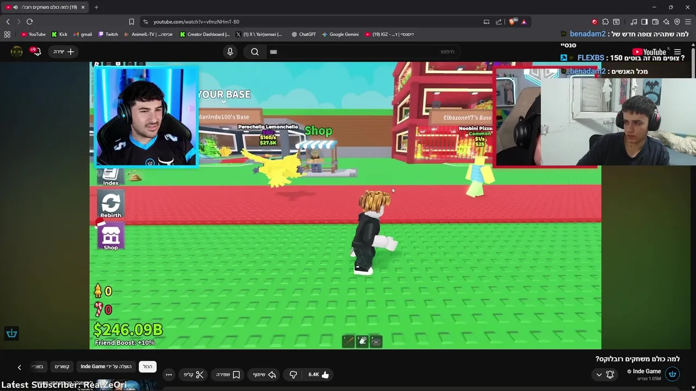Share the video
The image size is (696, 391).
coord(264,375)
